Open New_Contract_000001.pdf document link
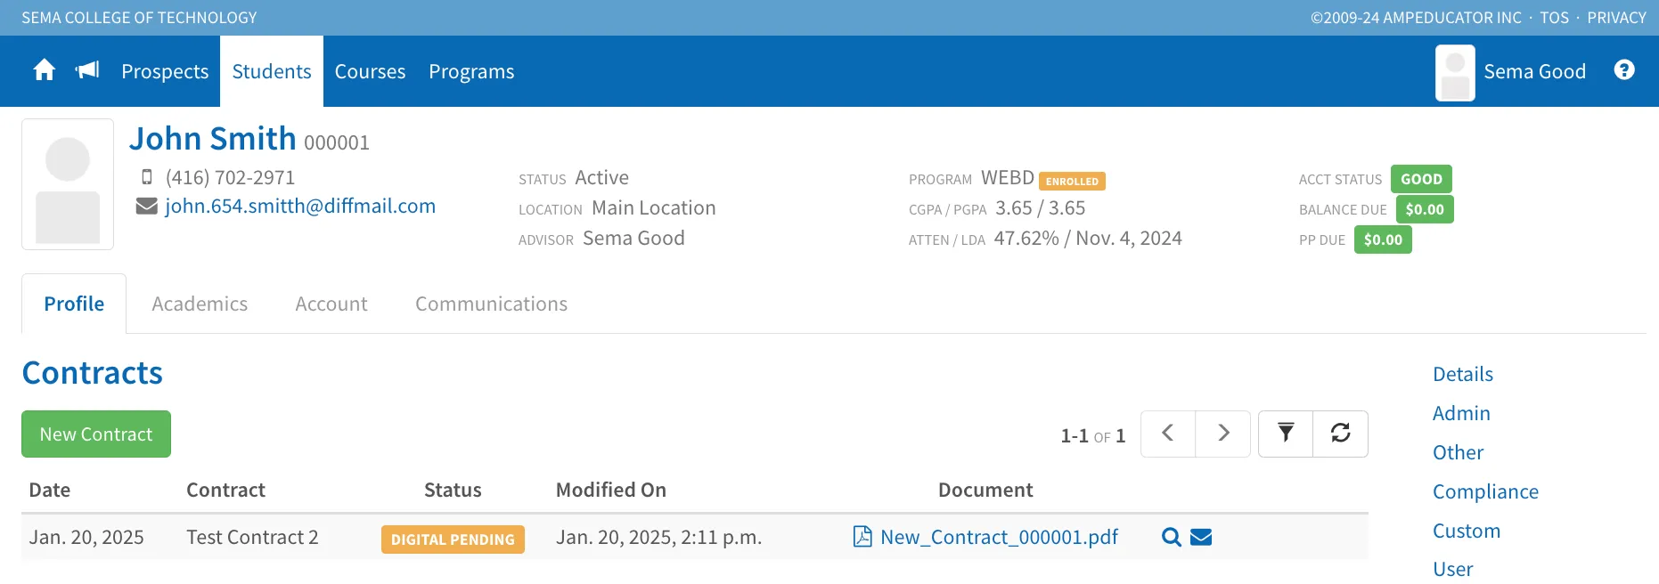This screenshot has width=1659, height=584. click(x=999, y=537)
